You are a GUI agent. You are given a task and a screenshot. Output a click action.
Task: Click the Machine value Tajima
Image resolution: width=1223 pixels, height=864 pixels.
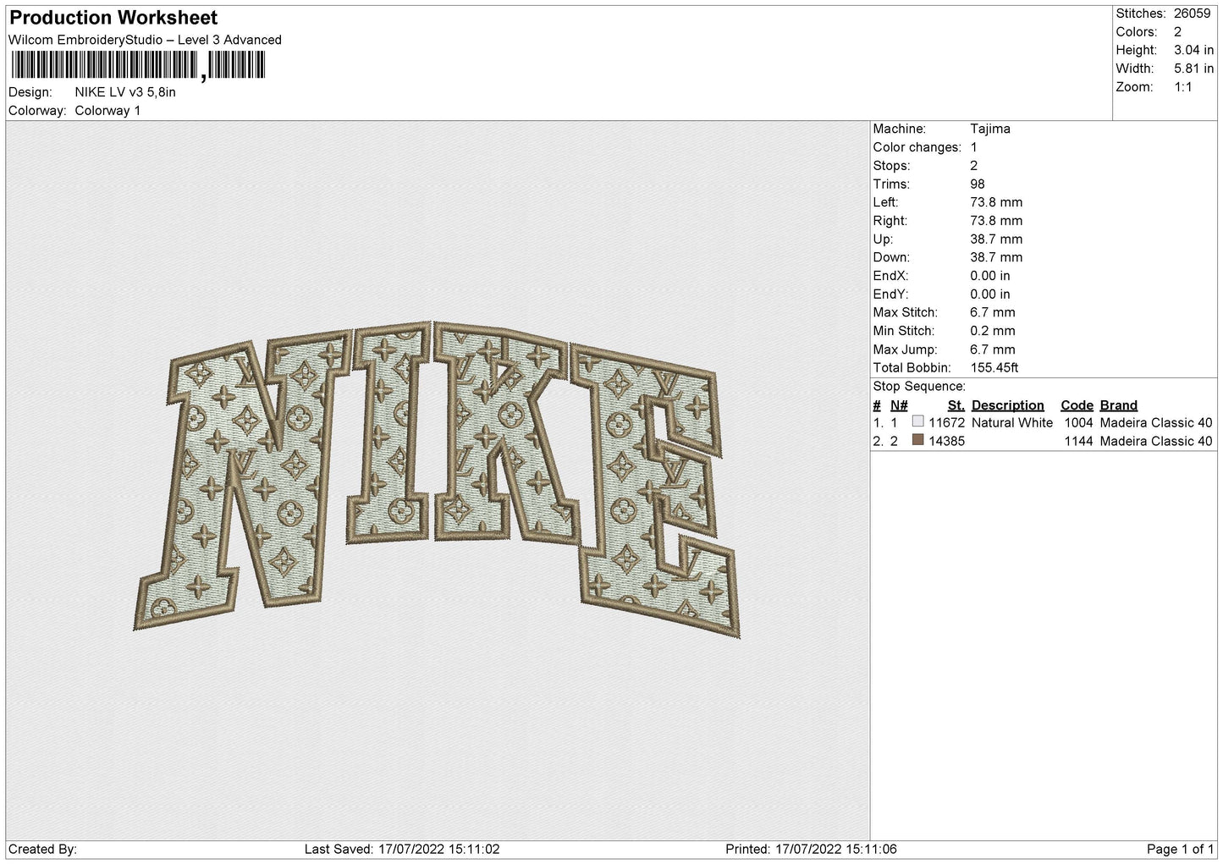click(x=989, y=129)
